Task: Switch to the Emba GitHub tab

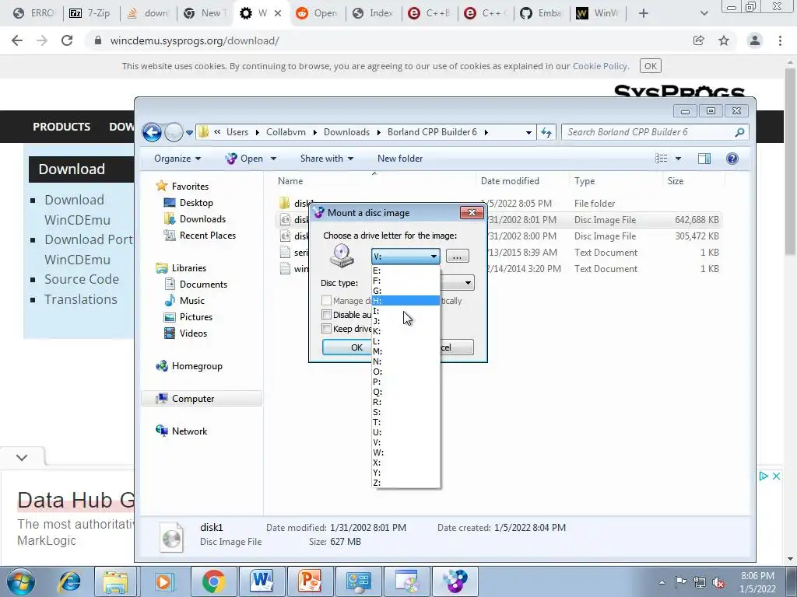Action: [542, 13]
